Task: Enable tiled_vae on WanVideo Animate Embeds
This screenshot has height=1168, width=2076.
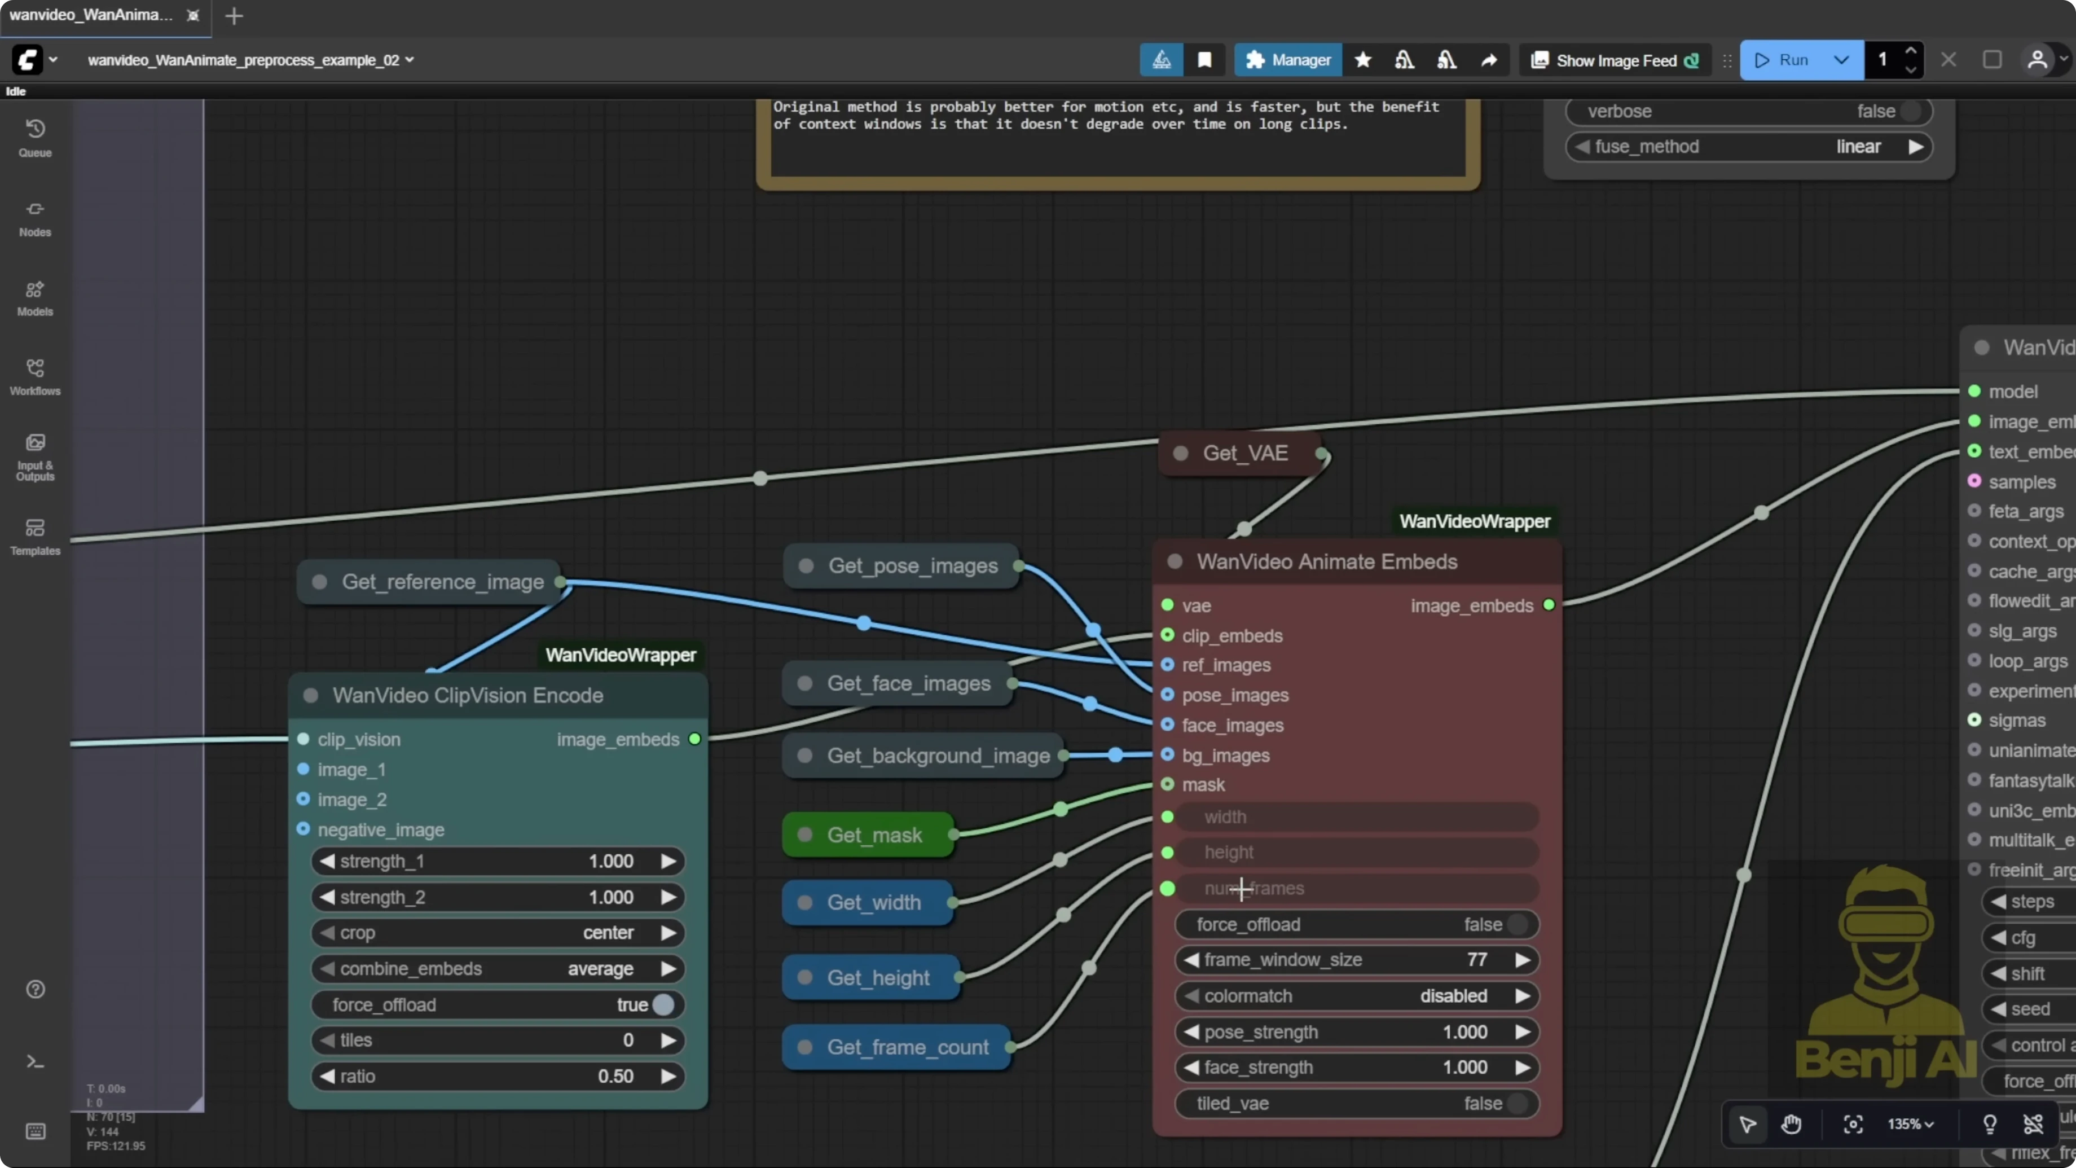Action: [x=1518, y=1104]
